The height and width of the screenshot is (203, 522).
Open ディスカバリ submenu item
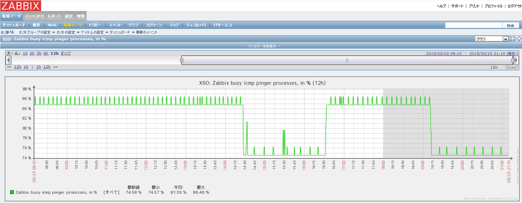point(197,25)
